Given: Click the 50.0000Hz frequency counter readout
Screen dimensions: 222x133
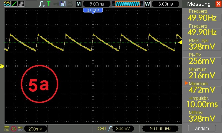Looking at the screenshot, I should pyautogui.click(x=160, y=129).
